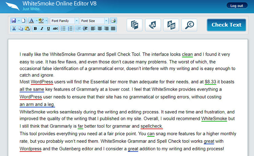The width and height of the screenshot is (254, 156).
Task: Expand the Font Family arrow button
Action: pyautogui.click(x=77, y=21)
